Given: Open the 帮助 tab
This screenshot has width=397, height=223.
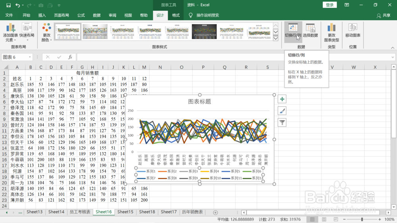Looking at the screenshot, I should tap(144, 15).
